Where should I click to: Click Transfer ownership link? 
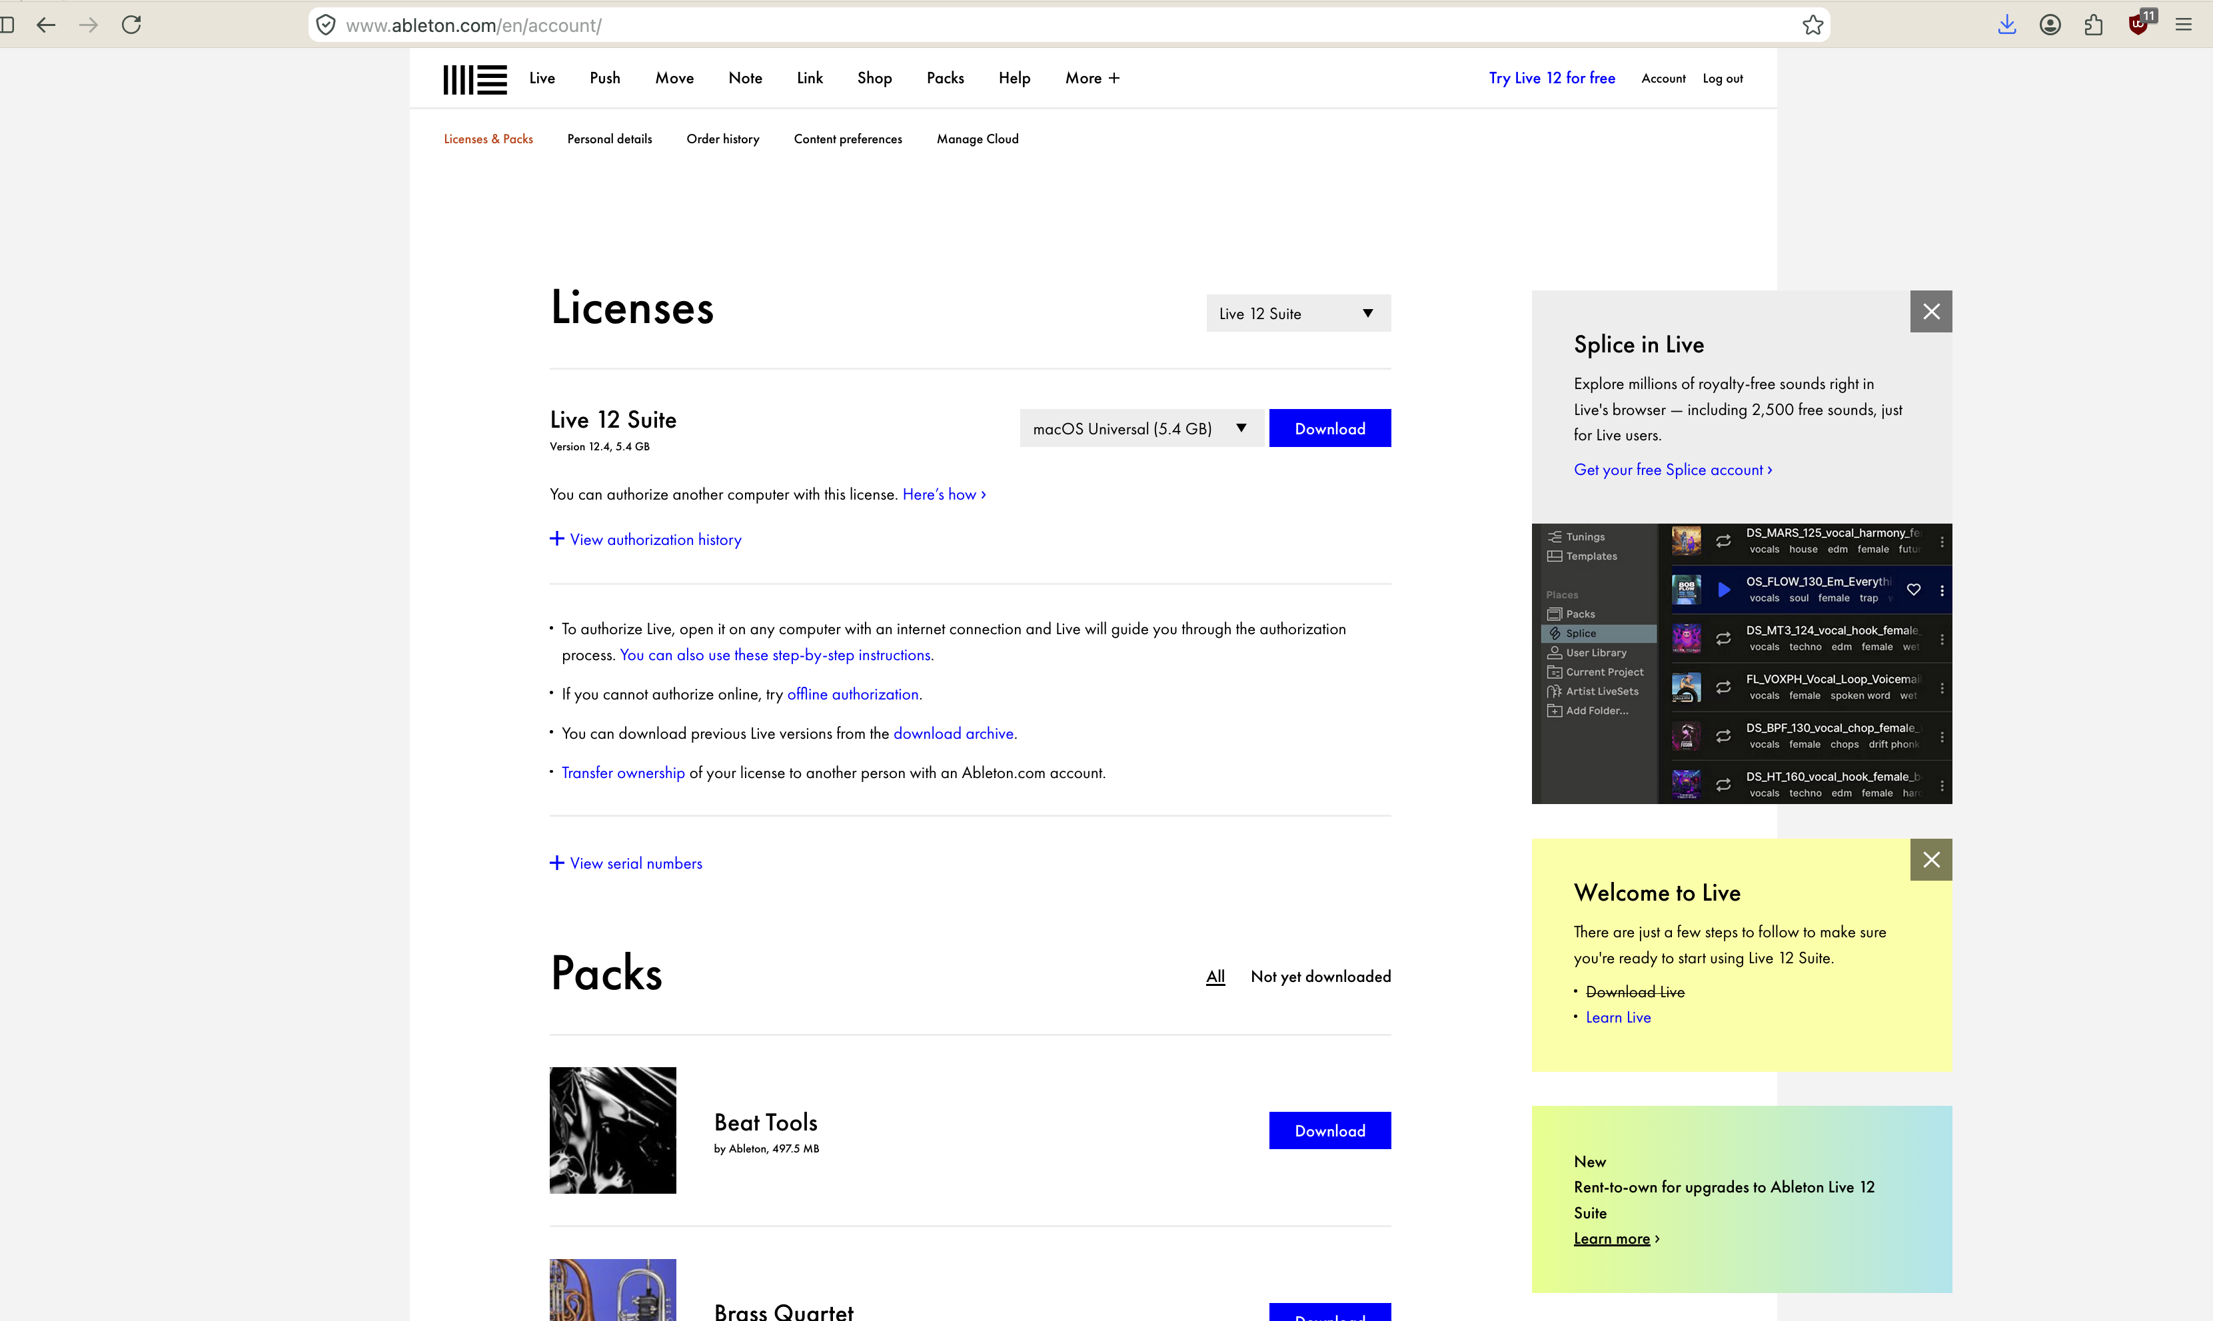[623, 773]
